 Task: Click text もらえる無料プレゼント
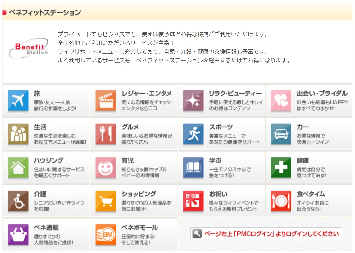tap(234, 209)
